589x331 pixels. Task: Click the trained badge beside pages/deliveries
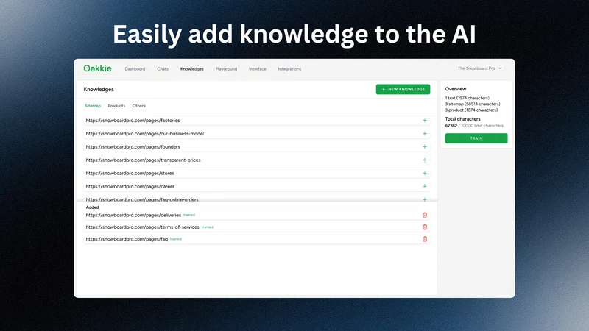point(189,215)
